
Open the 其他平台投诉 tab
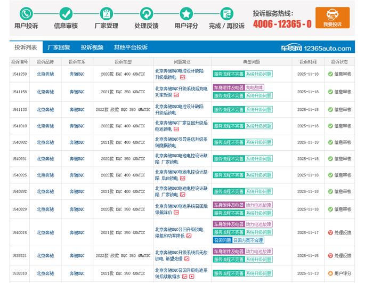pos(131,47)
